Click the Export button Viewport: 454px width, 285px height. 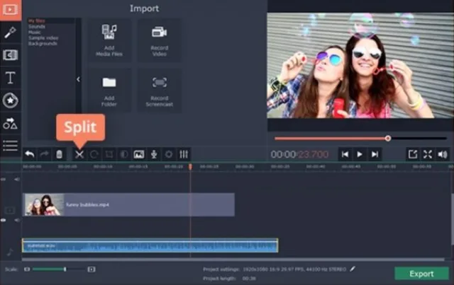(x=421, y=274)
